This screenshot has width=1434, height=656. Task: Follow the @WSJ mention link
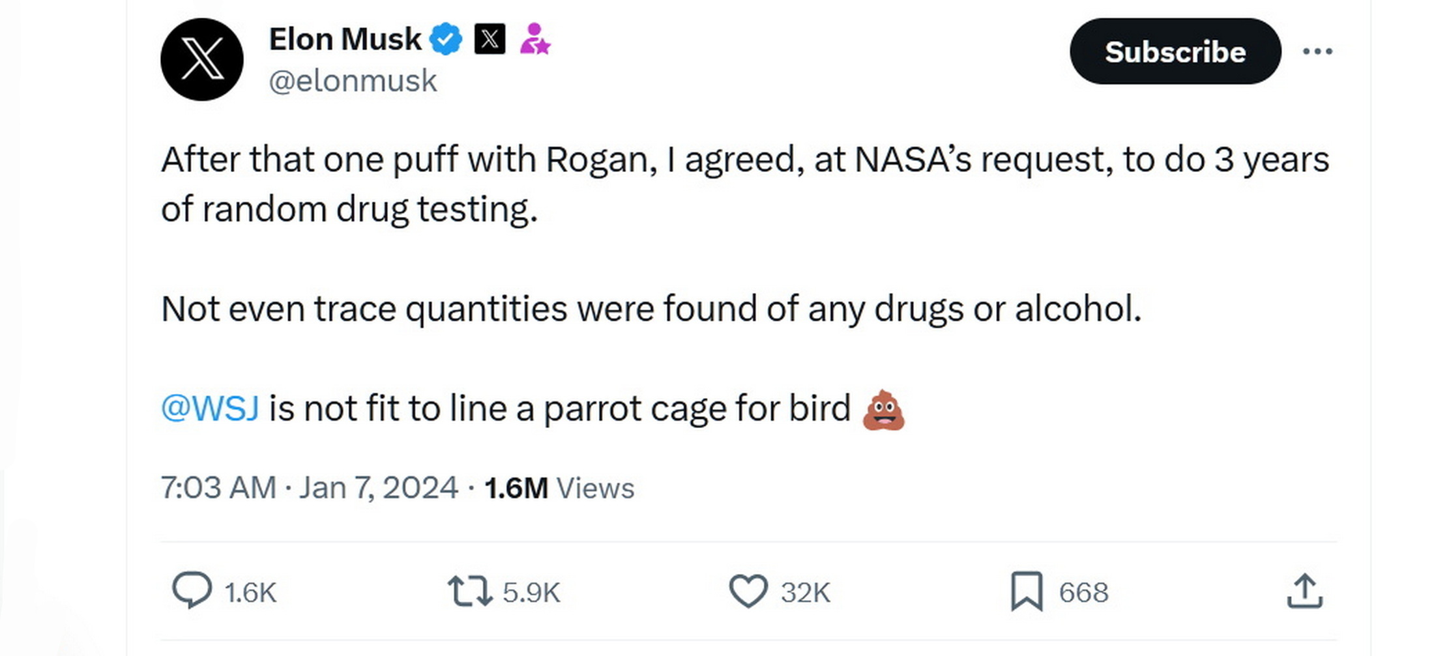[210, 408]
